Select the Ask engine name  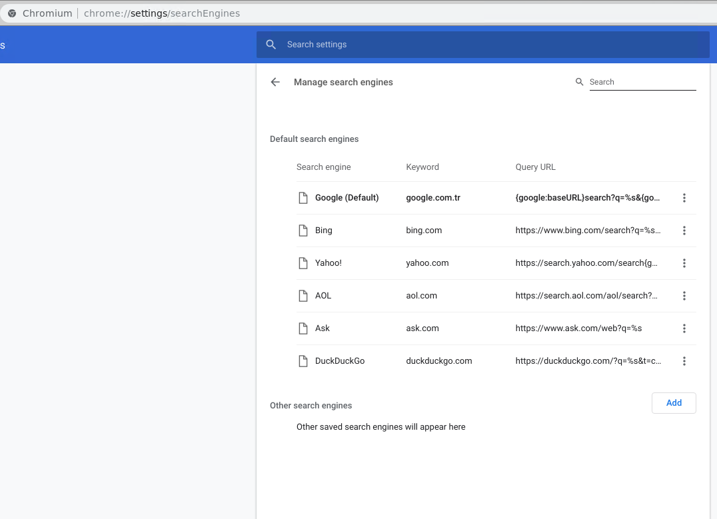point(322,328)
